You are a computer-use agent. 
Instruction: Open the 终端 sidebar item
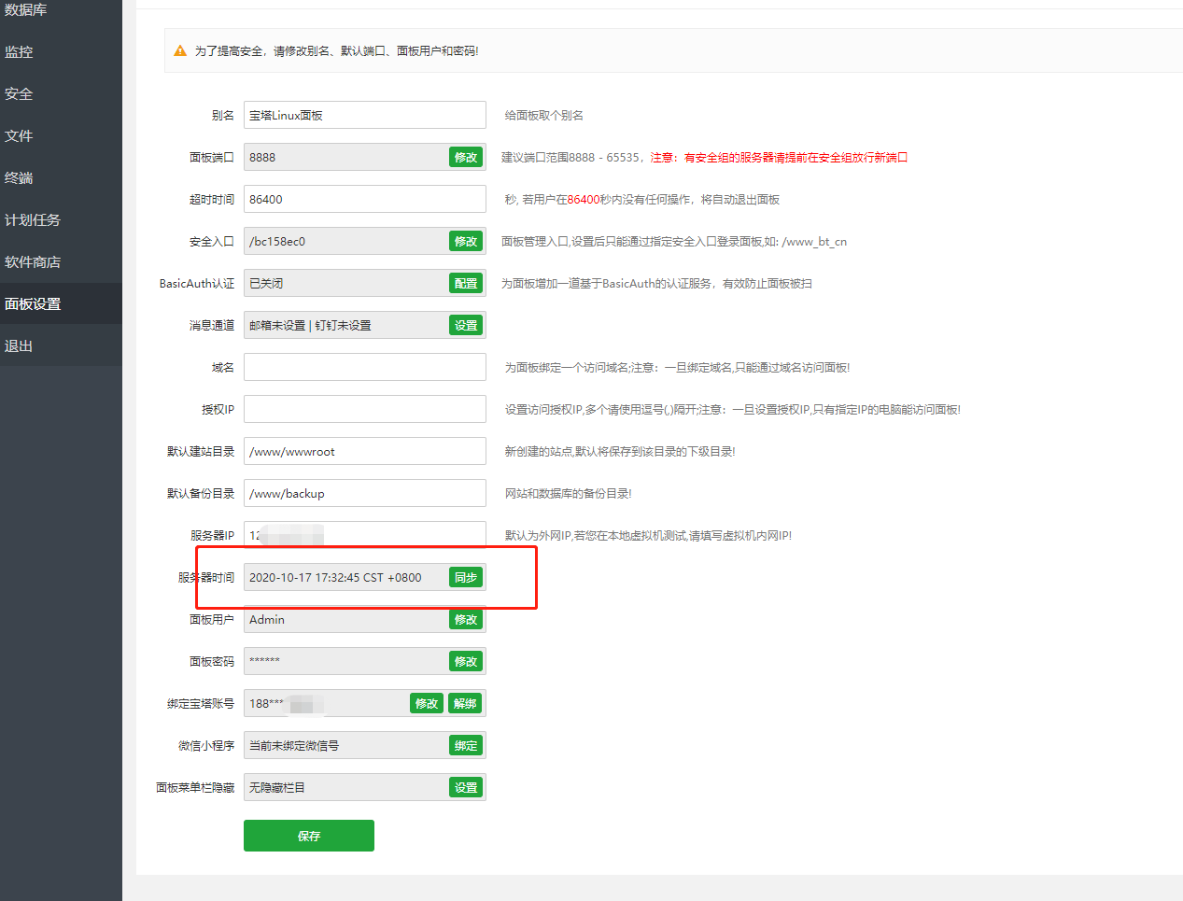(61, 178)
